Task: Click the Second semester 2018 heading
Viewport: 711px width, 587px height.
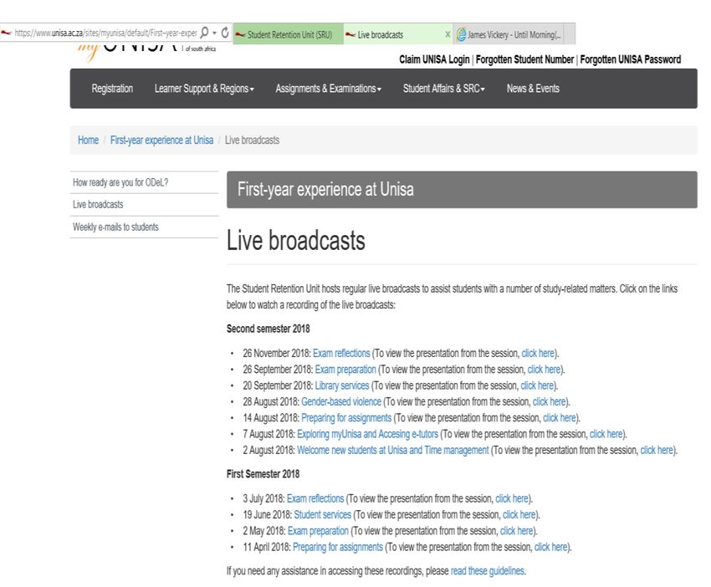Action: coord(268,329)
